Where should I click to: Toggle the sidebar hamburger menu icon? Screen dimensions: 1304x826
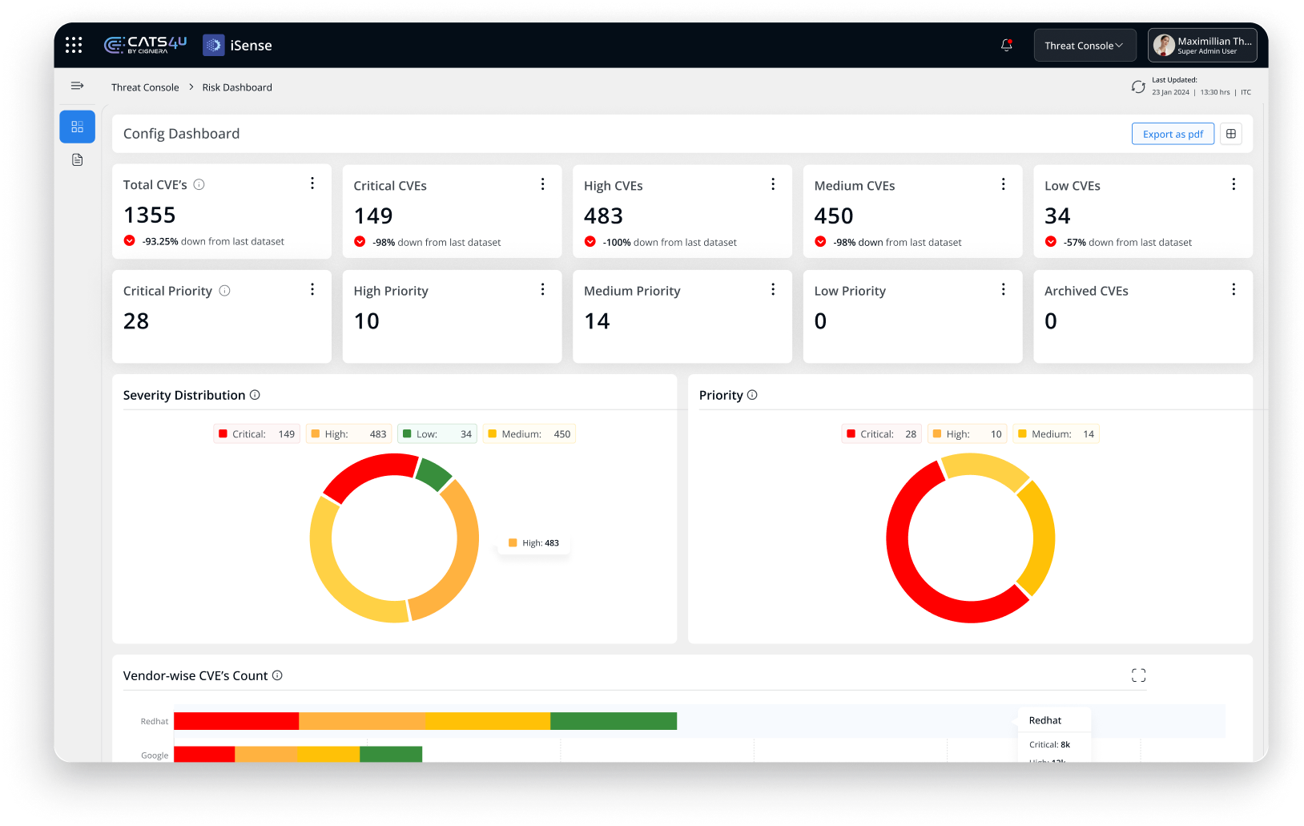(x=78, y=86)
